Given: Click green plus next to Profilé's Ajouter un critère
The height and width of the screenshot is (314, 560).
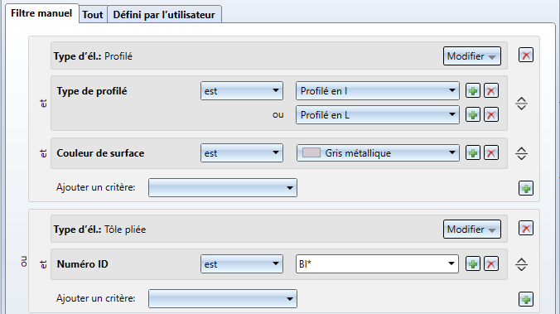Looking at the screenshot, I should pos(526,188).
